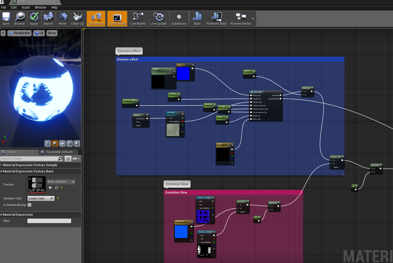Set preview mesh to plane primitive

[62, 144]
